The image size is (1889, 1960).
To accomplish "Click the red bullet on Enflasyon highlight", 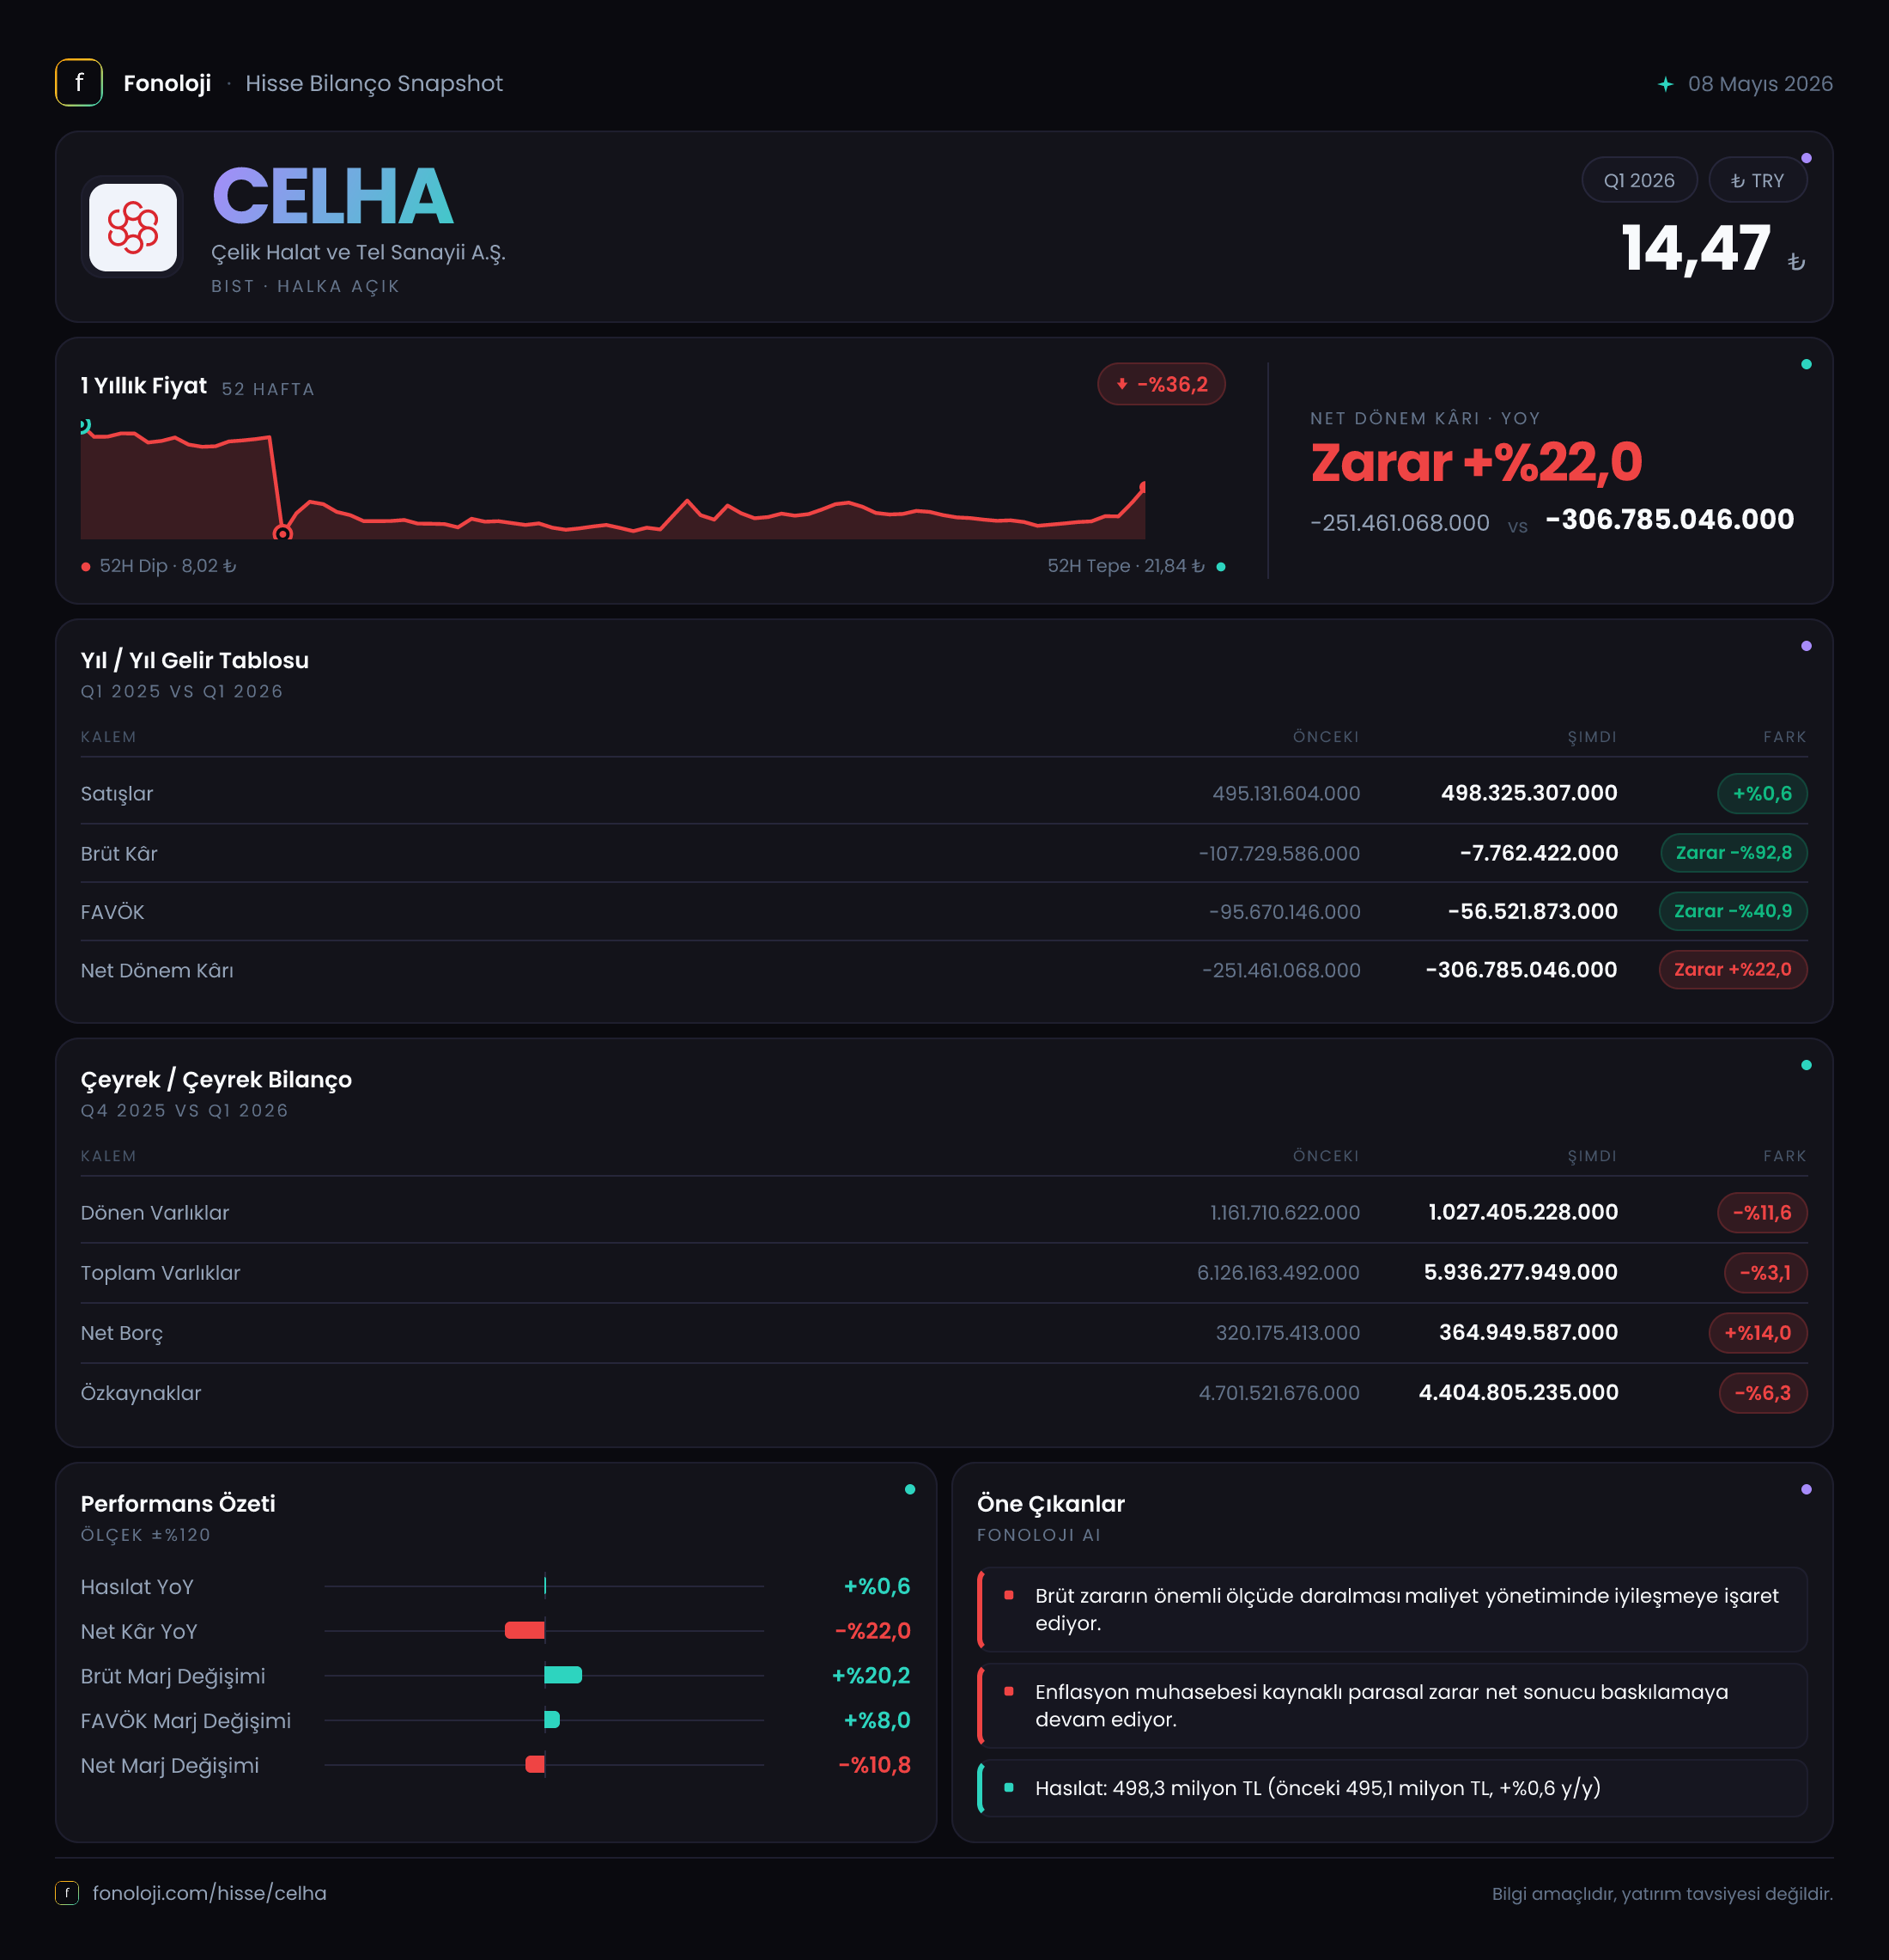I will tap(1008, 1691).
